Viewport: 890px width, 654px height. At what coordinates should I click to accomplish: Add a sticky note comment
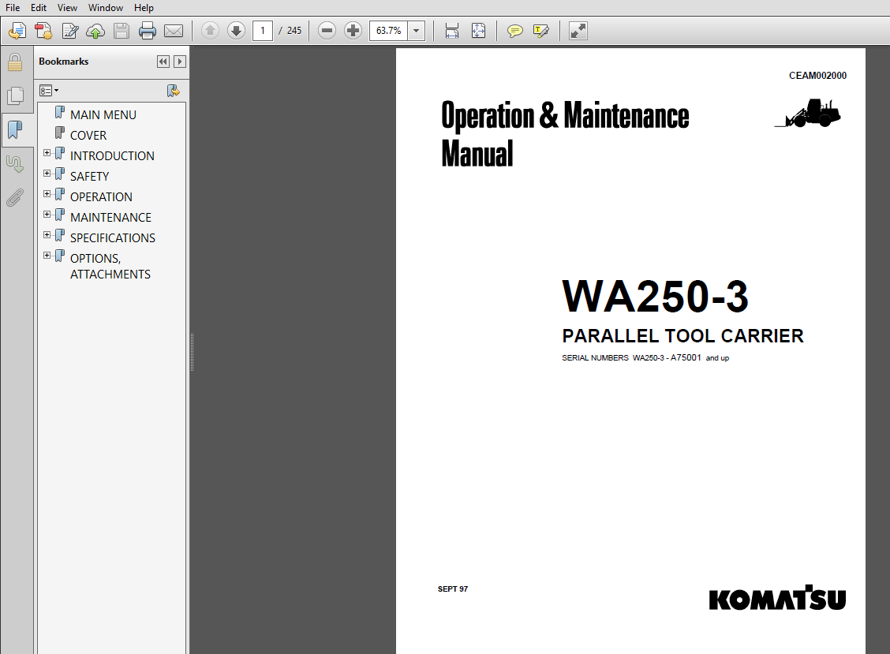coord(514,31)
